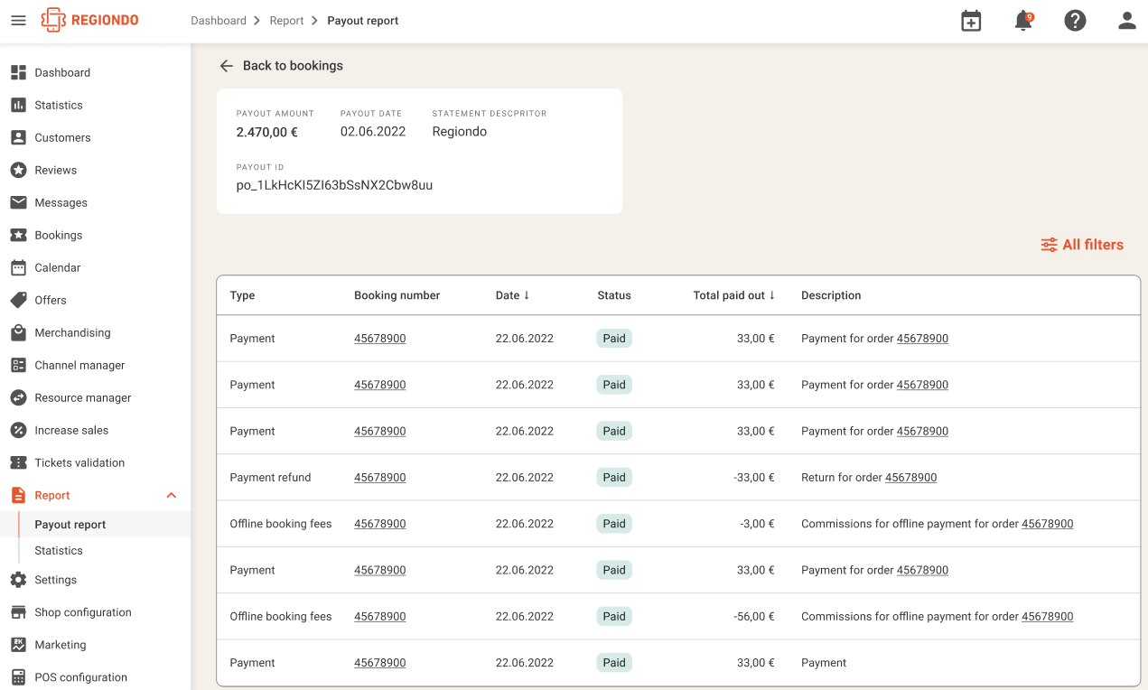Image resolution: width=1148 pixels, height=690 pixels.
Task: Click the -33,00 € amount cell
Action: [x=754, y=478]
